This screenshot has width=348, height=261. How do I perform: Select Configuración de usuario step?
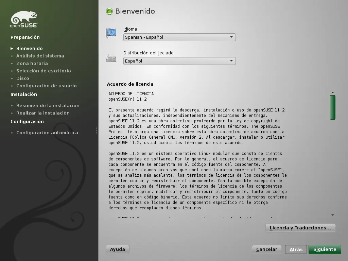tap(46, 86)
